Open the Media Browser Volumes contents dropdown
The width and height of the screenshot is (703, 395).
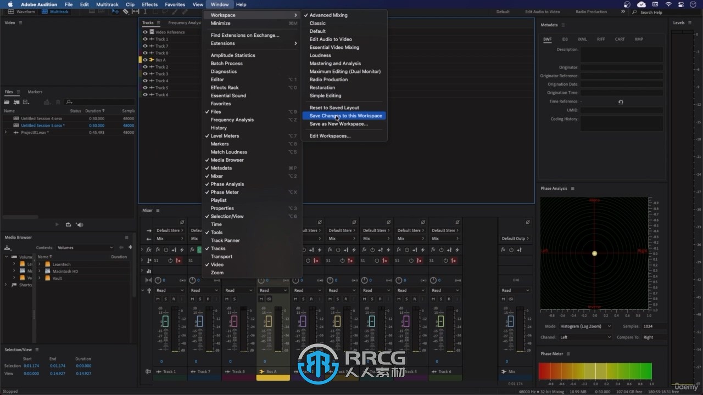click(85, 247)
